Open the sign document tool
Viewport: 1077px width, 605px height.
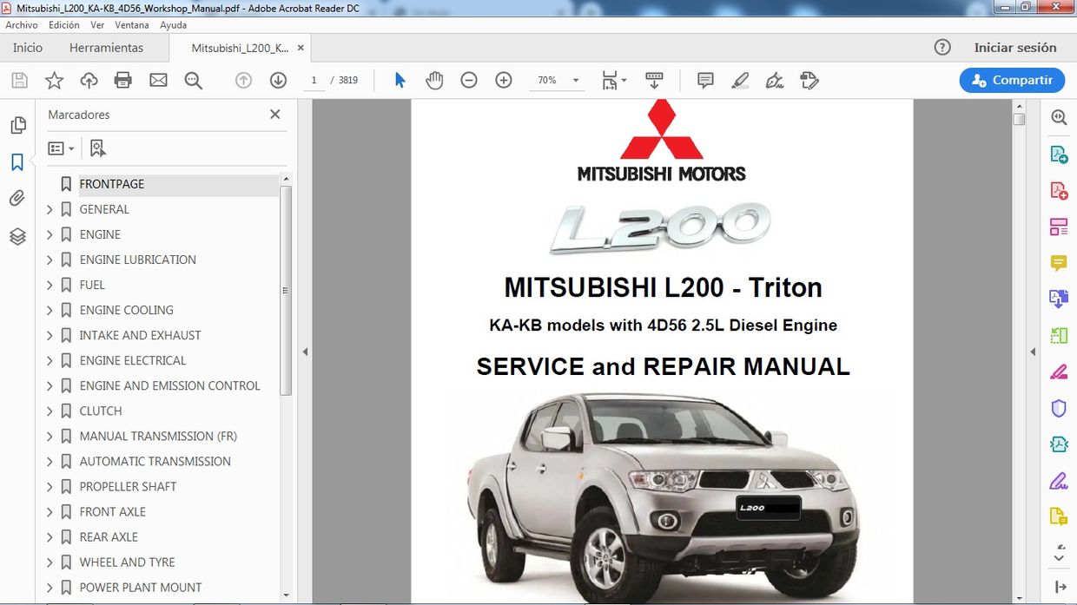(x=775, y=81)
